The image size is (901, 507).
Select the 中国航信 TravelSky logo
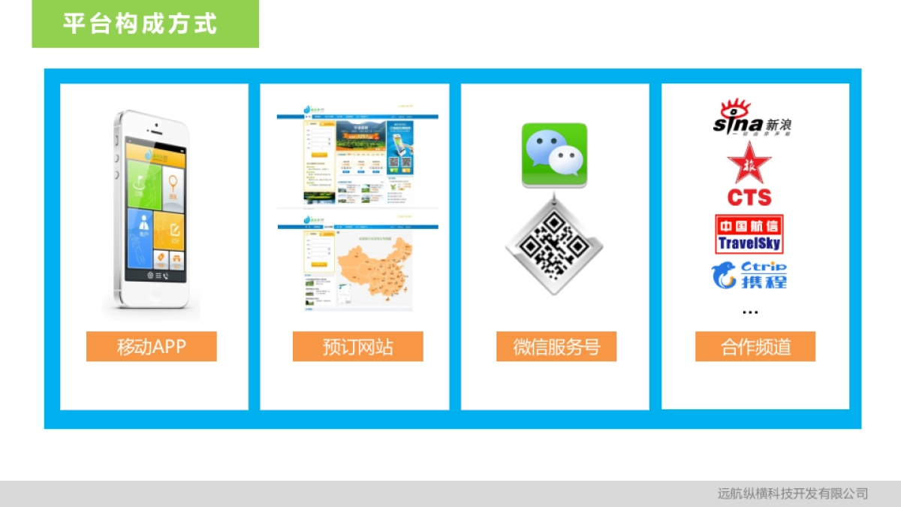coord(749,234)
